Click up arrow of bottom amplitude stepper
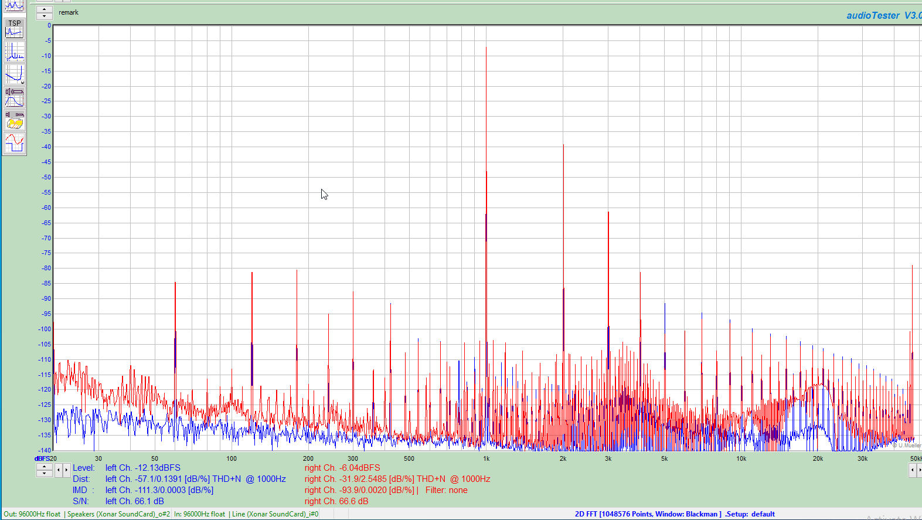The image size is (922, 520). (45, 467)
